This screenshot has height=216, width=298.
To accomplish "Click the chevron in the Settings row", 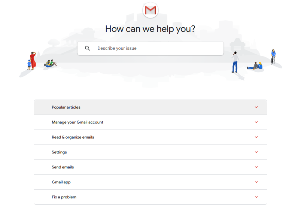I will [256, 152].
